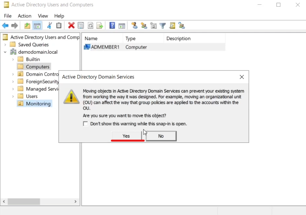Close the Active Directory Domain Services dialog
Viewport: 306px width, 215px height.
(x=242, y=77)
